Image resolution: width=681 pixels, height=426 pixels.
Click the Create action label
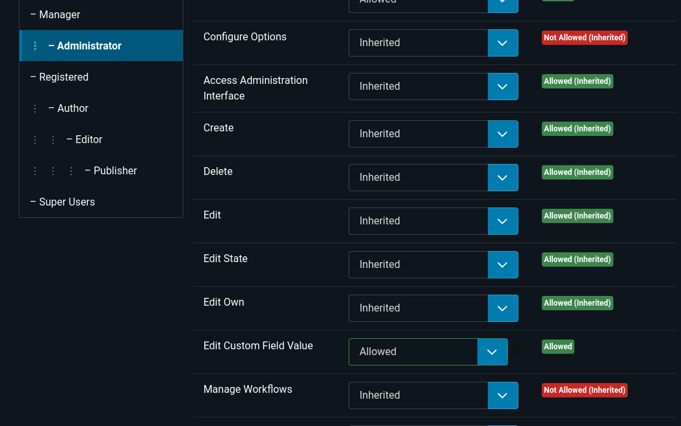coord(219,127)
